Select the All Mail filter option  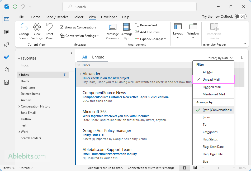click(x=208, y=72)
